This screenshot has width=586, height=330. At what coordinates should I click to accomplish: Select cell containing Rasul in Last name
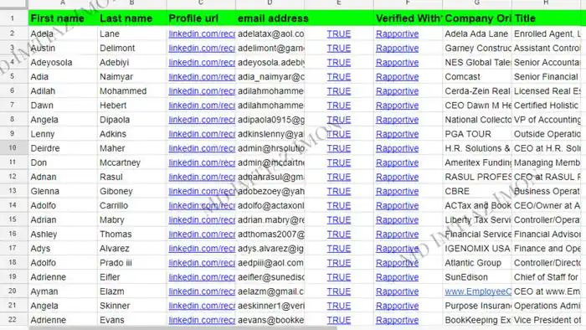tap(132, 177)
